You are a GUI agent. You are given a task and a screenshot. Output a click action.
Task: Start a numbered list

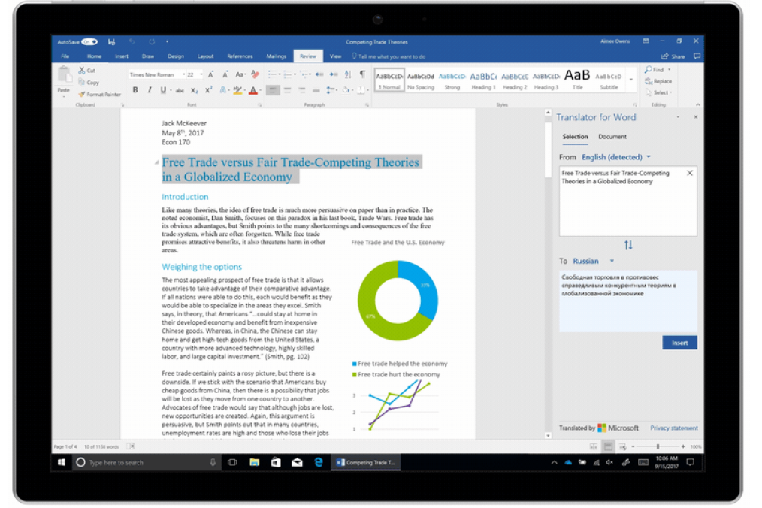[x=289, y=74]
